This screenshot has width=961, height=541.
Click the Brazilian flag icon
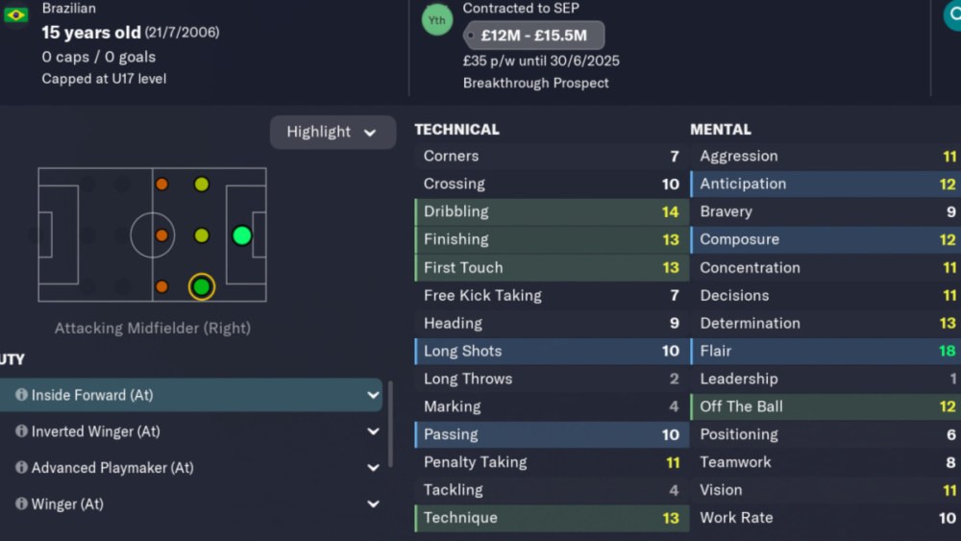click(x=15, y=14)
